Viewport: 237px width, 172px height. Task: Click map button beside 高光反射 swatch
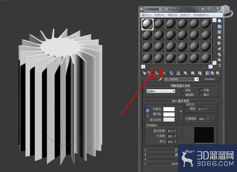click(177, 119)
